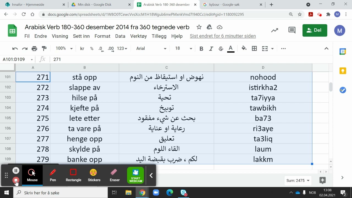
Task: Toggle bold formatting
Action: point(201,49)
